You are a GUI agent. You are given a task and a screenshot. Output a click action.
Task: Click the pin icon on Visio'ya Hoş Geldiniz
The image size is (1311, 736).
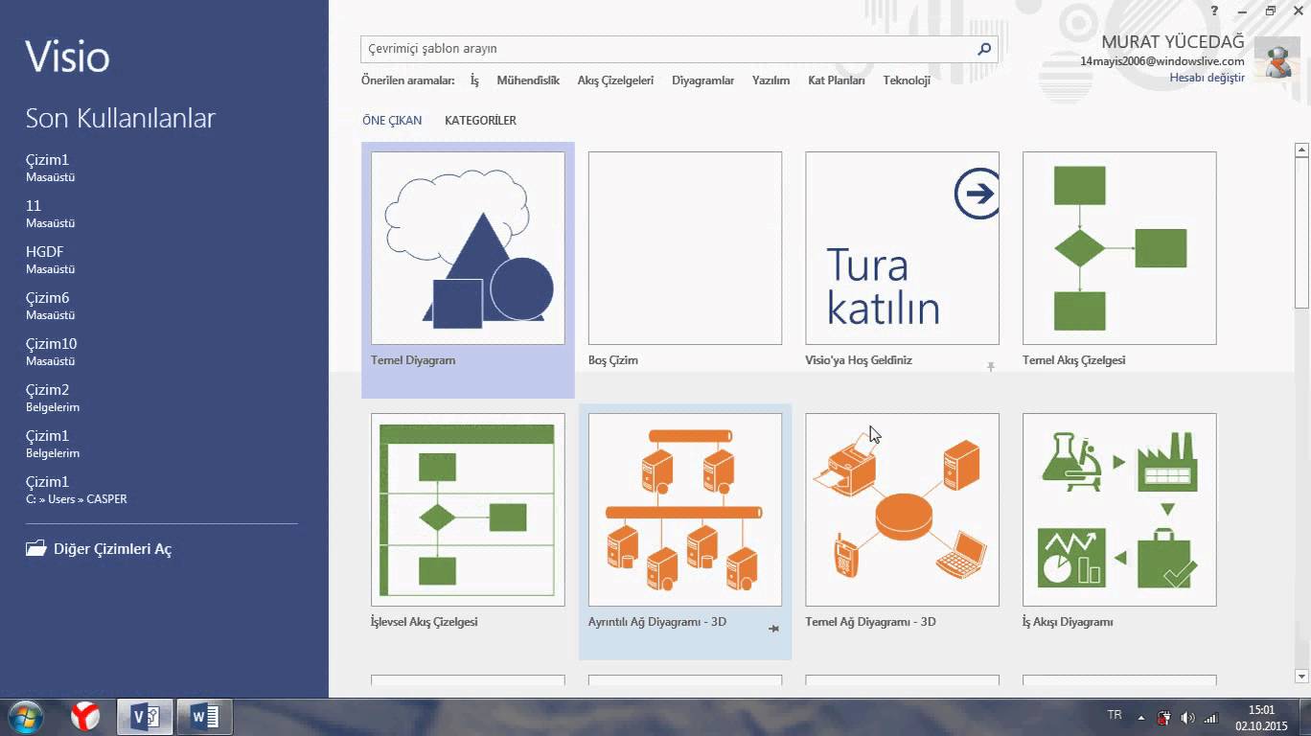[991, 367]
